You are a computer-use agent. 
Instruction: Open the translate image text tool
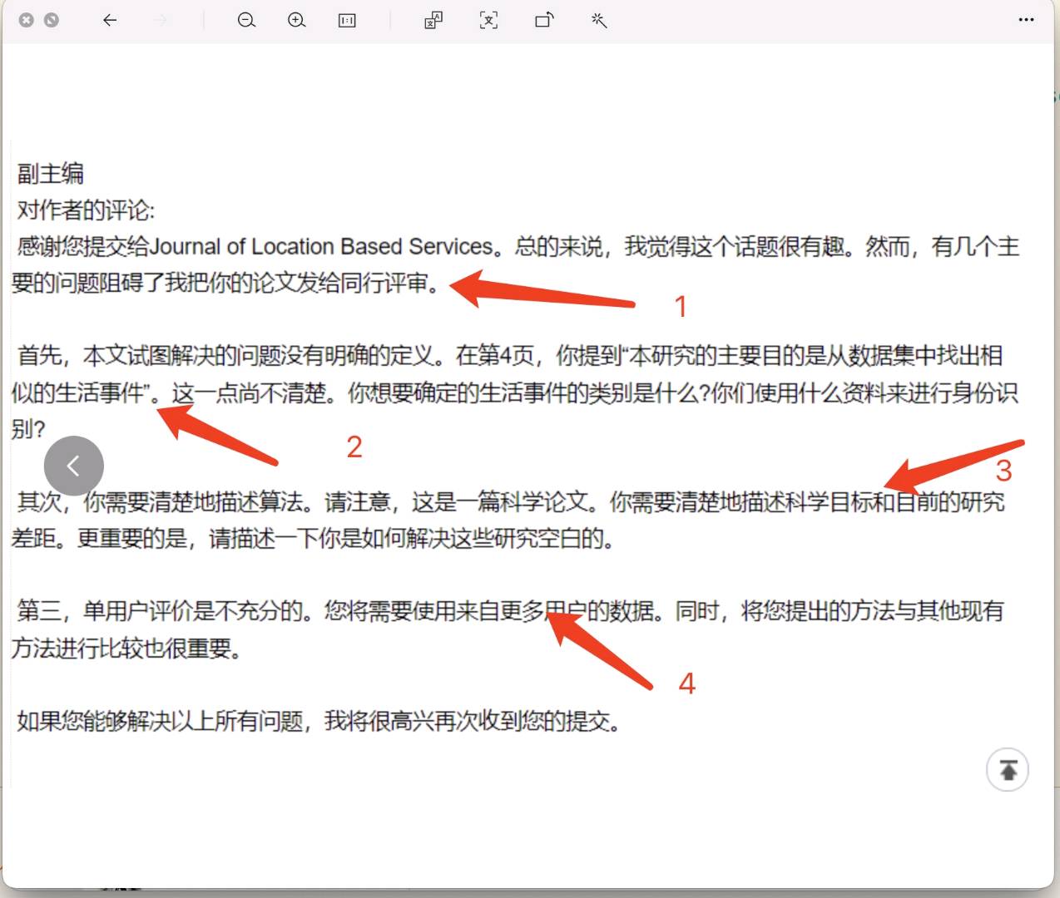[x=433, y=21]
